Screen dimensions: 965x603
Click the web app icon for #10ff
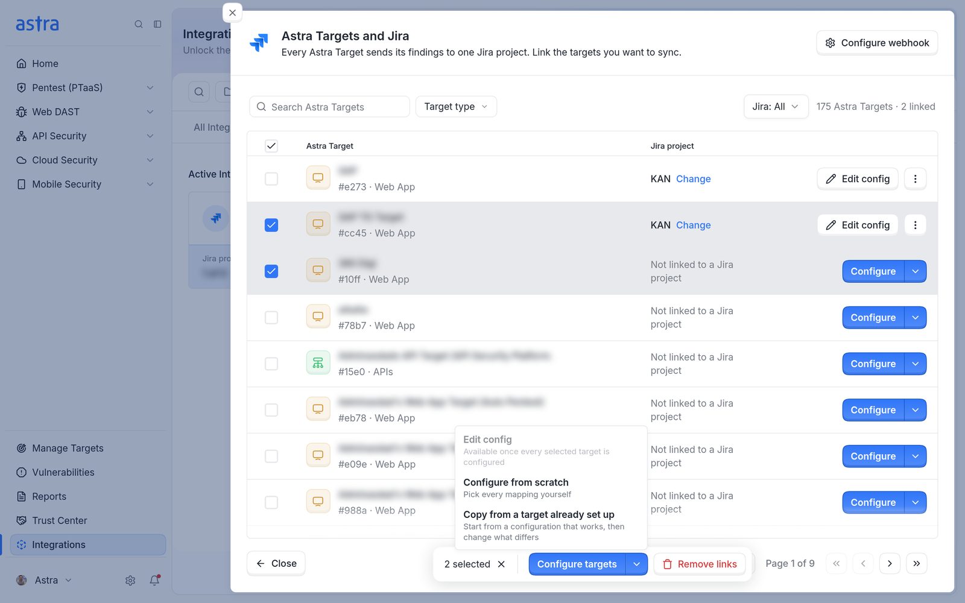(x=318, y=271)
